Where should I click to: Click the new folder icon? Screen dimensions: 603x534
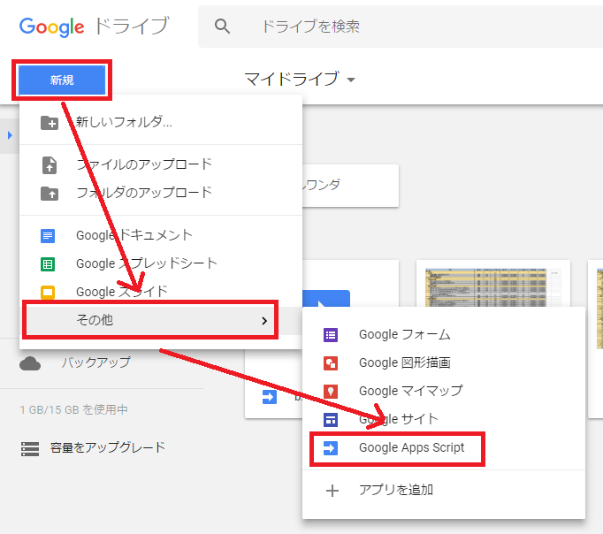(50, 123)
